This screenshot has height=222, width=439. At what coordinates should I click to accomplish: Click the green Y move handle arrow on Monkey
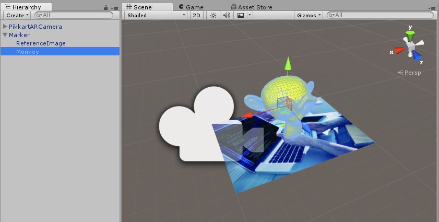point(288,63)
